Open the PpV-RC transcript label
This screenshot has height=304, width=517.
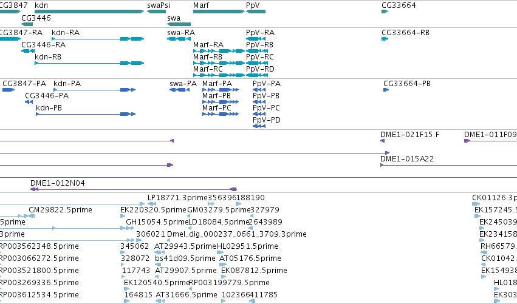coord(260,57)
